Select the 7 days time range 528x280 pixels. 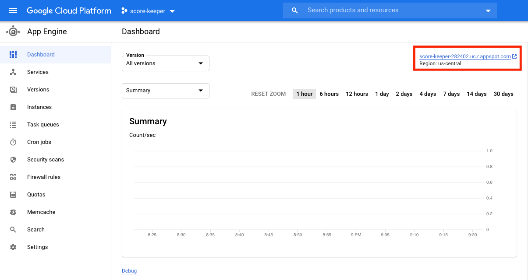(x=451, y=94)
